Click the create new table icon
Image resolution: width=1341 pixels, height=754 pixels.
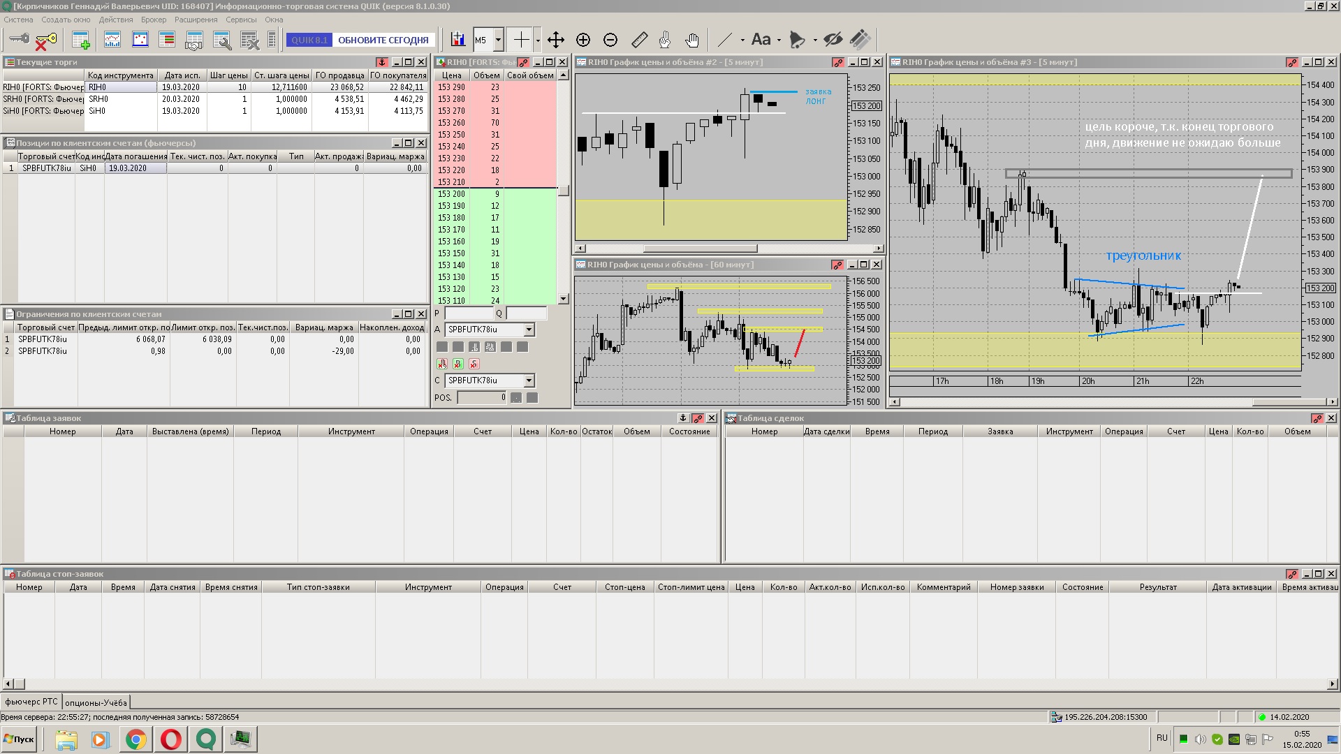(81, 40)
